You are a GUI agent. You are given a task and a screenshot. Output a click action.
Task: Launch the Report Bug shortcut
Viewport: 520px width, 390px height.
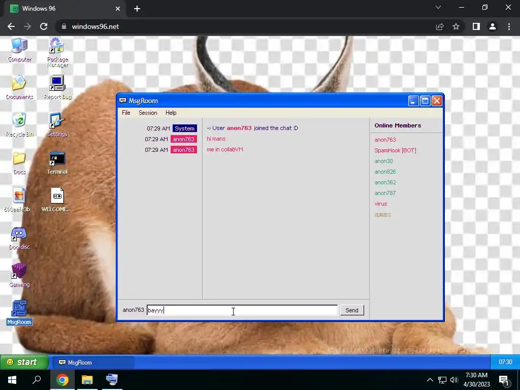tap(57, 87)
